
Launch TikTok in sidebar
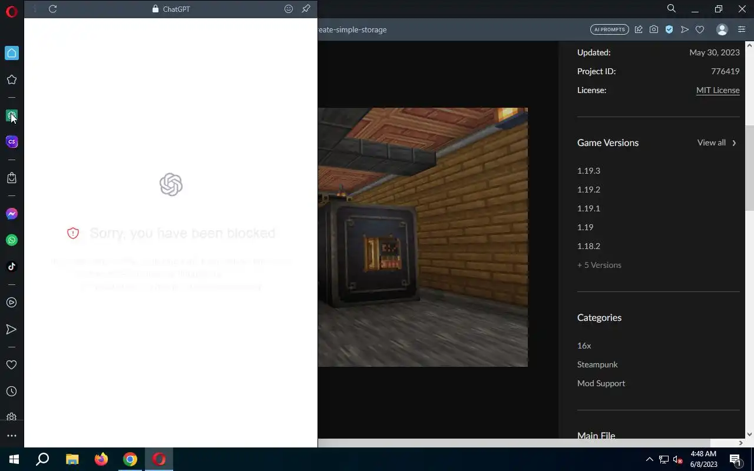(x=12, y=266)
